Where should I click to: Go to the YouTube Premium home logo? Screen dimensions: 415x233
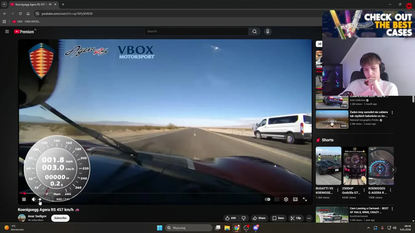tap(24, 31)
